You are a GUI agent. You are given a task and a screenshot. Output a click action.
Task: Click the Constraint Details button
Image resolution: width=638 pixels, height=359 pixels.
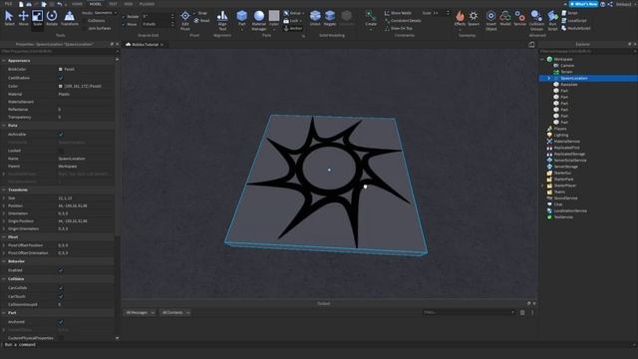403,21
